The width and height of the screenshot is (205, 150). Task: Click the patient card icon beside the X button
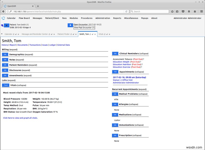point(2,25)
